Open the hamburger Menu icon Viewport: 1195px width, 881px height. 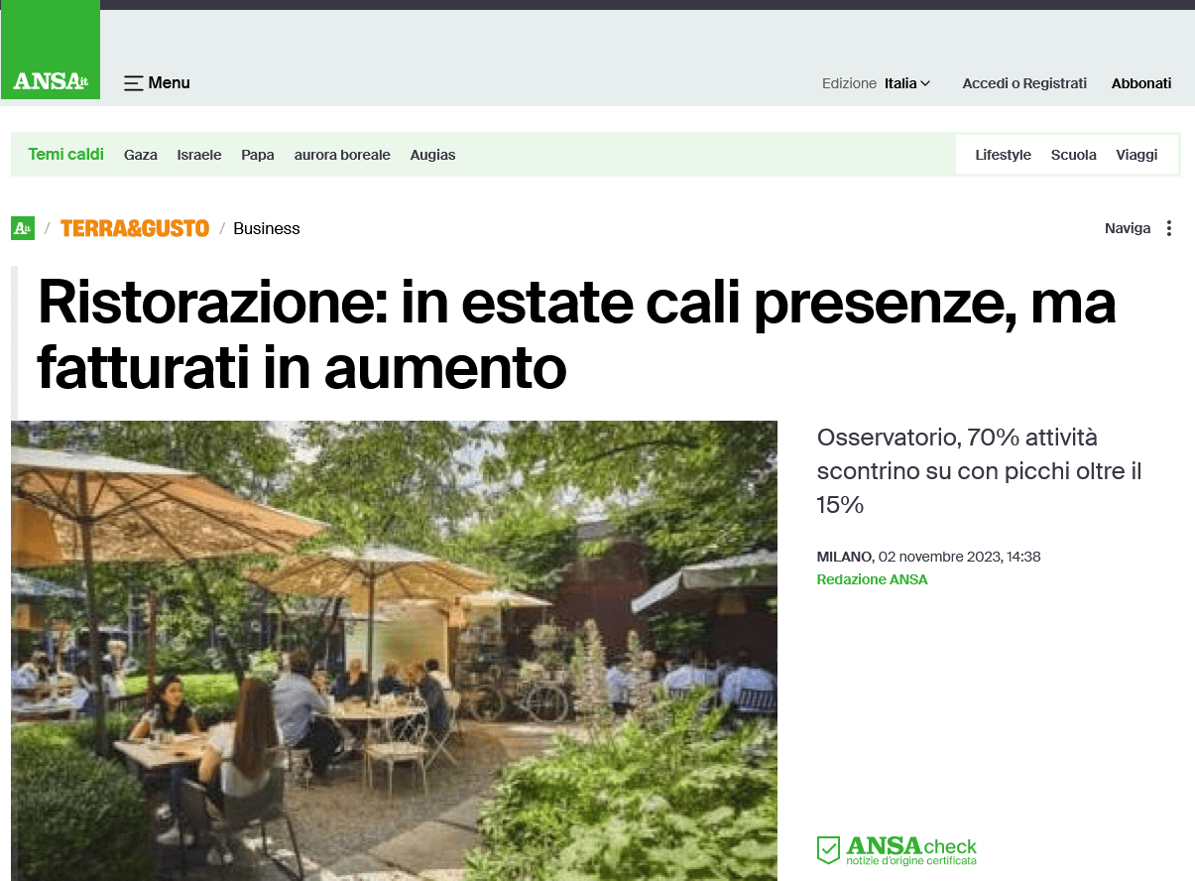tap(134, 83)
